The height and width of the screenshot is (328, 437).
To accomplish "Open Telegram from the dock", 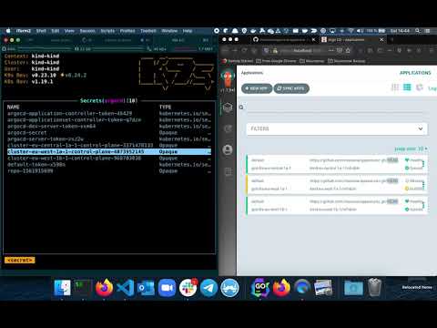I will click(x=208, y=287).
